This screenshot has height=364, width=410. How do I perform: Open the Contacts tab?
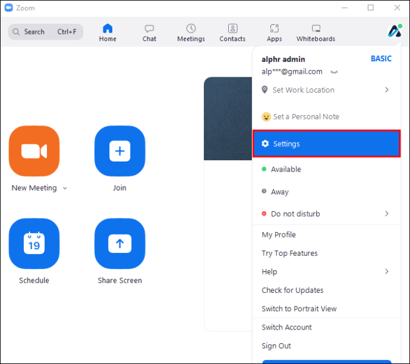click(x=232, y=33)
